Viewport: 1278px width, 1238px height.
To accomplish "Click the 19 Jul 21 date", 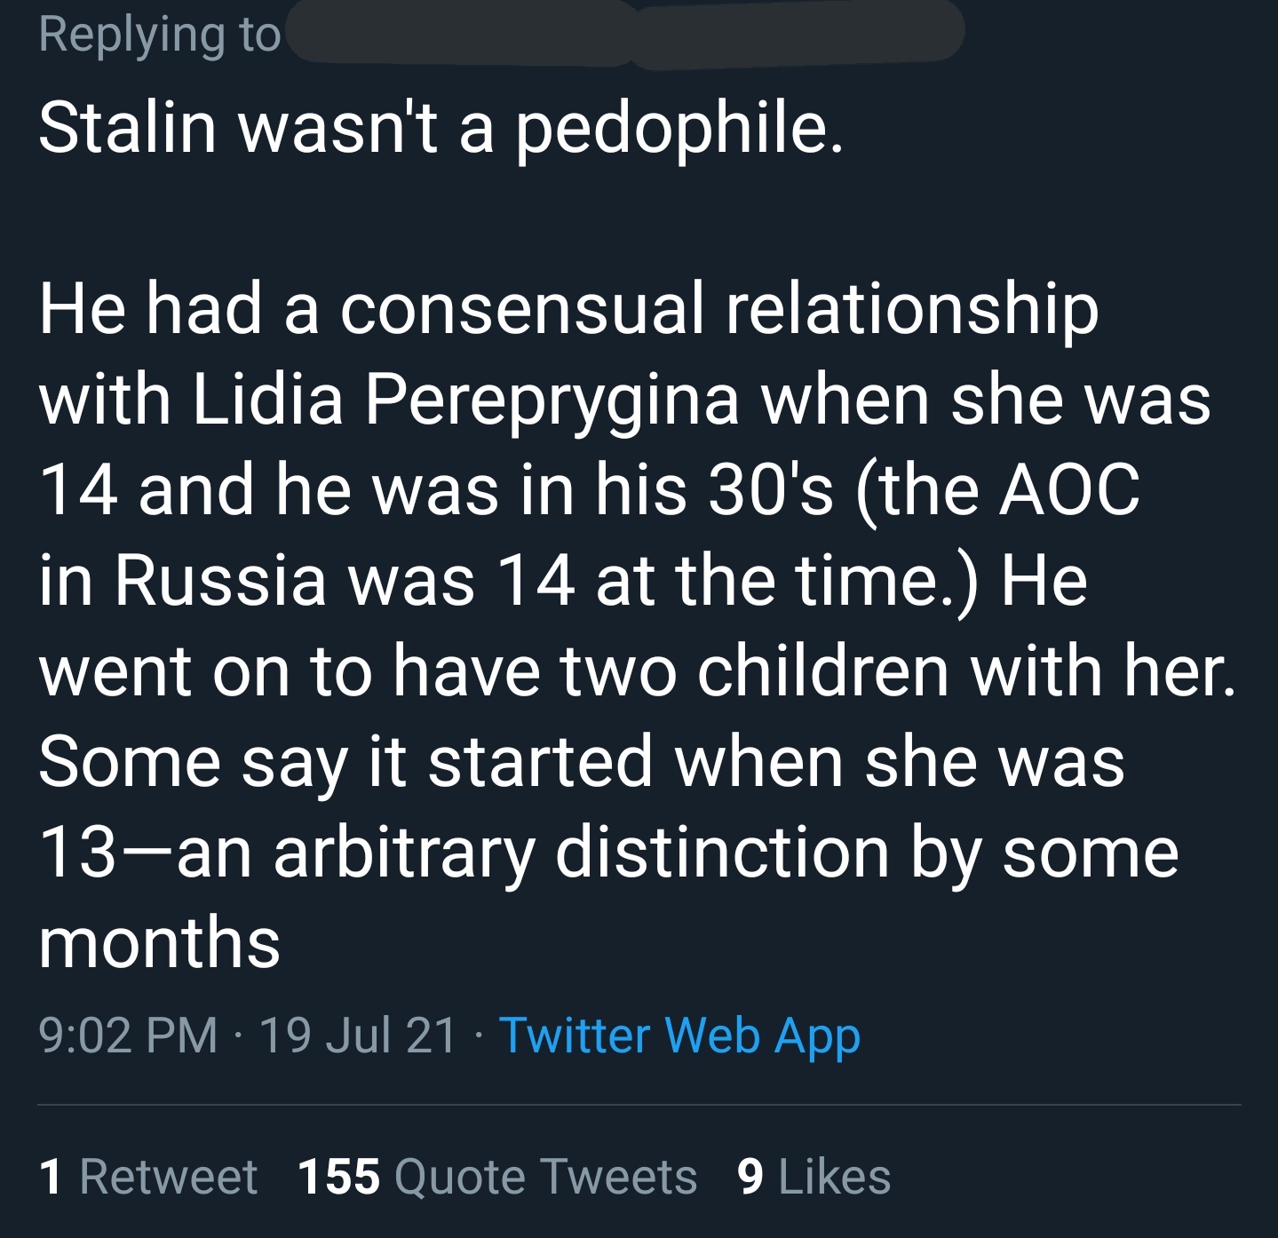I will pyautogui.click(x=358, y=1036).
